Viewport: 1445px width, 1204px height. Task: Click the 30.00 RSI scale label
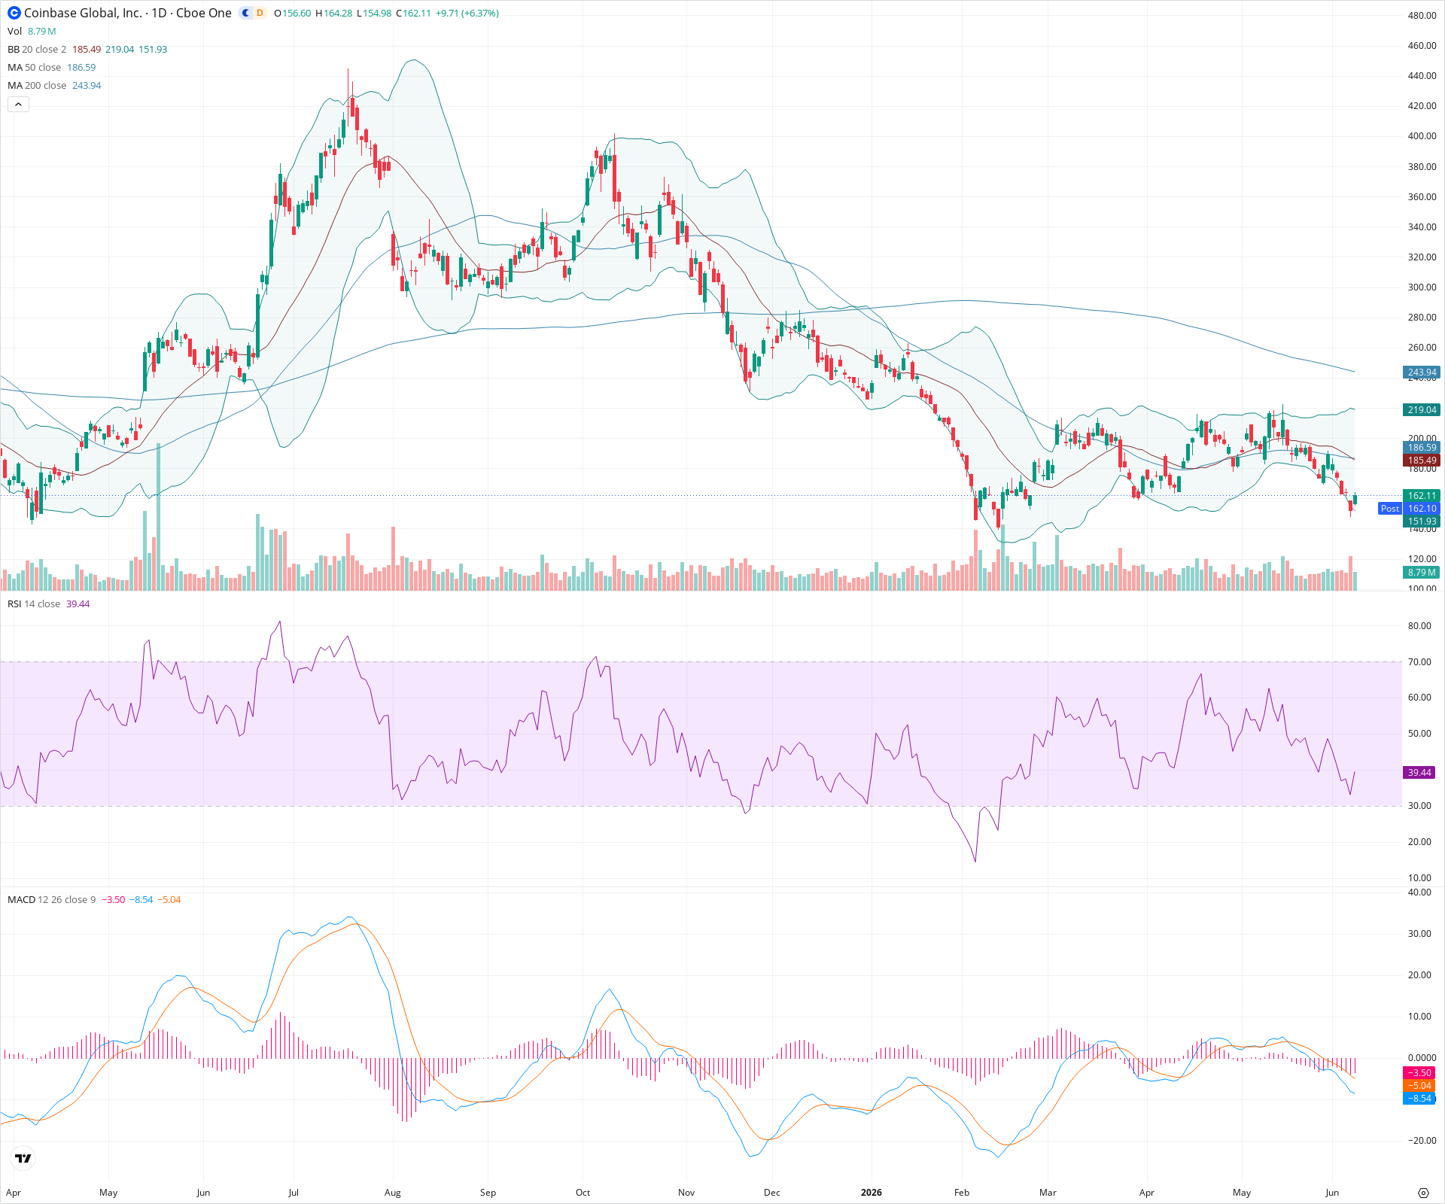point(1419,806)
